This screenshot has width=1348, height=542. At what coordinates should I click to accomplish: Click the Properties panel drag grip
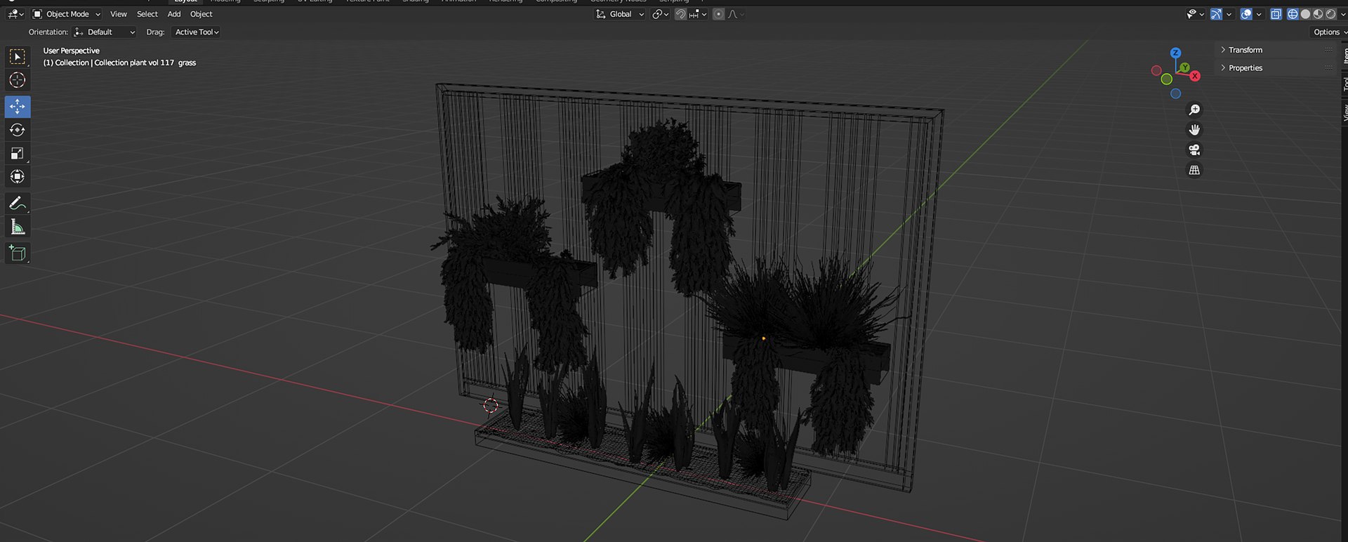(x=1328, y=68)
